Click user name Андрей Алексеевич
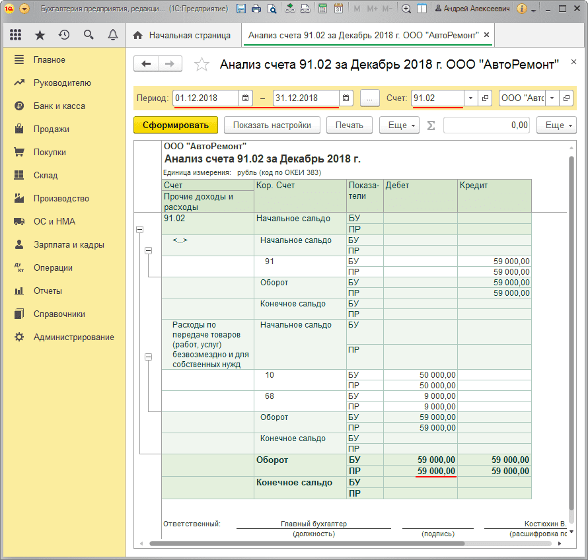Image resolution: width=588 pixels, height=560 pixels. click(472, 8)
